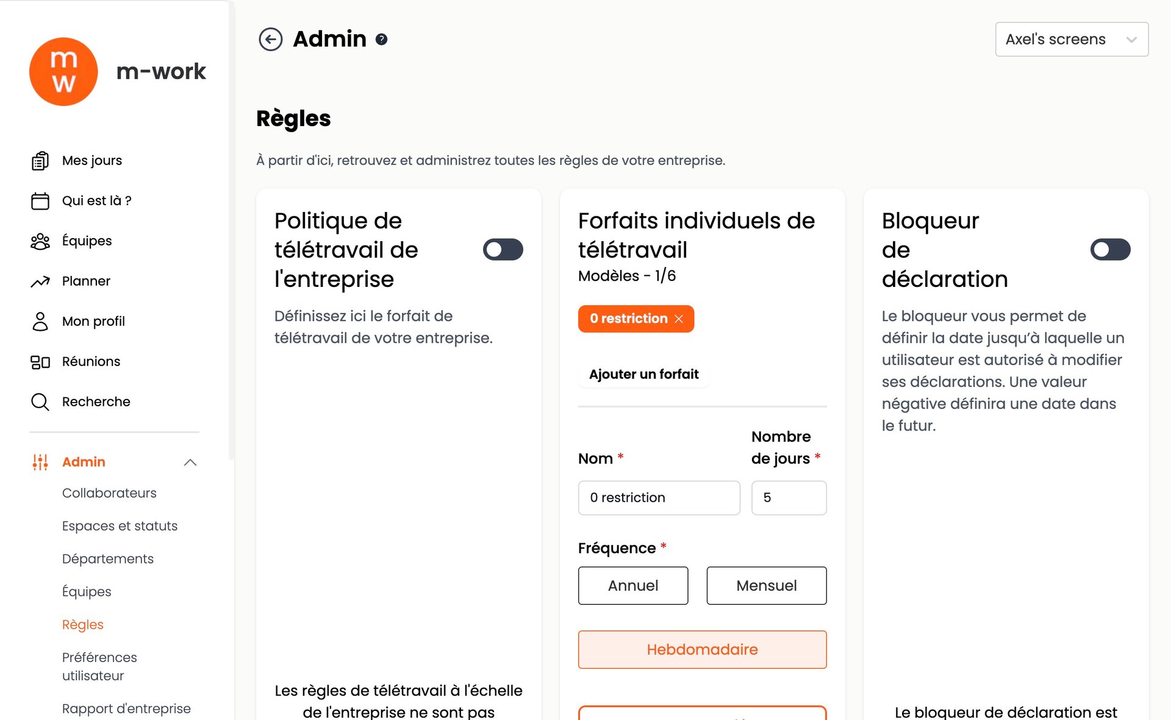Click the Planner trend icon
This screenshot has width=1171, height=720.
(x=40, y=281)
